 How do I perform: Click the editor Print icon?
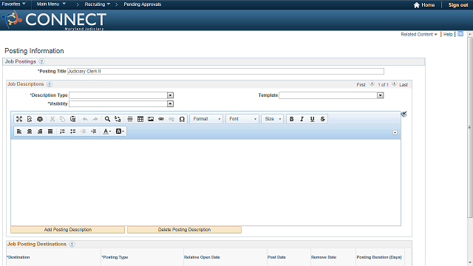[40, 119]
